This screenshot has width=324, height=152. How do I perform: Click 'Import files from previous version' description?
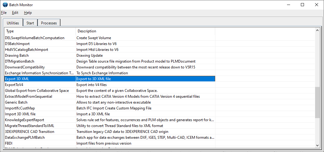104,143
